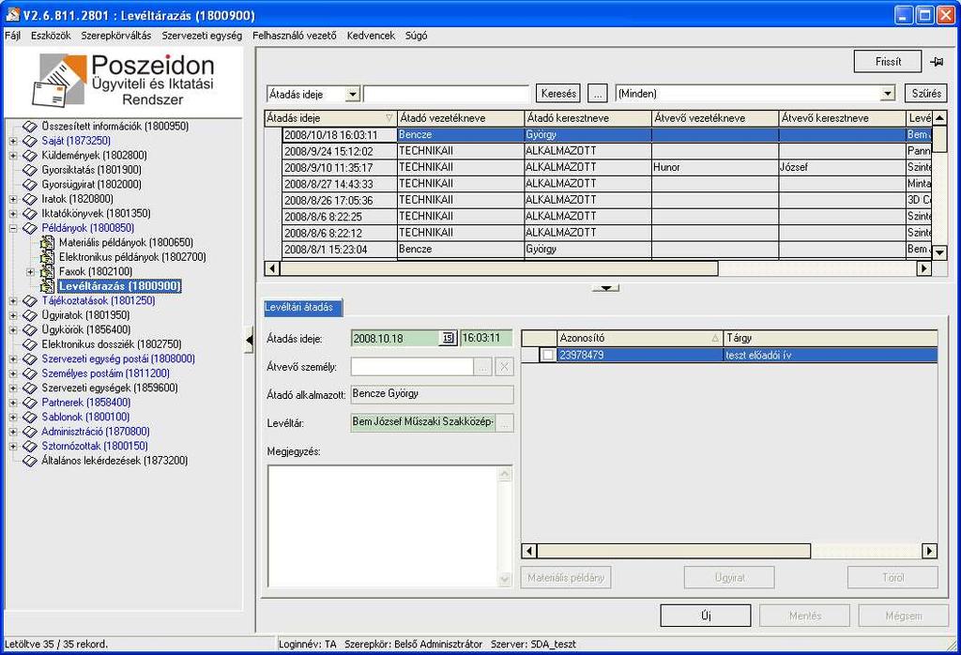Image resolution: width=961 pixels, height=655 pixels.
Task: Open the Felhasználó vezető menu
Action: point(294,36)
